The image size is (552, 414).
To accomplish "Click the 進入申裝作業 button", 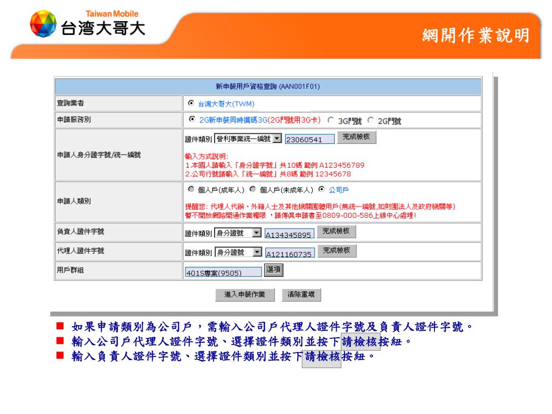I will click(x=245, y=295).
